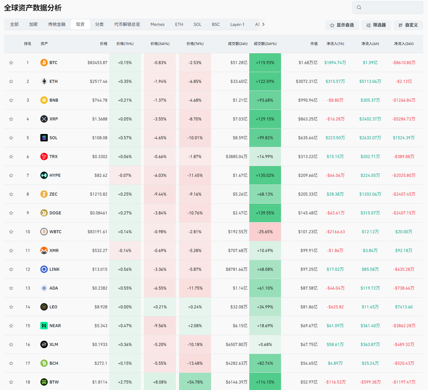Click the HYPE token icon
This screenshot has height=390, width=428.
coord(44,175)
